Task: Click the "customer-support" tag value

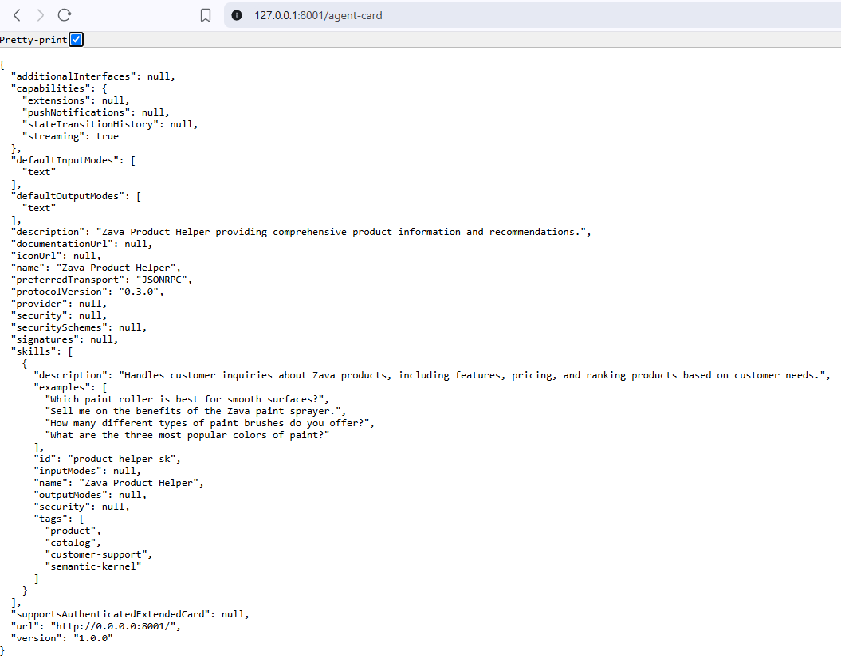Action: [x=96, y=554]
